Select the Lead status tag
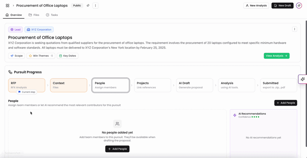Screen dimensions: 307x158 tap(15, 29)
